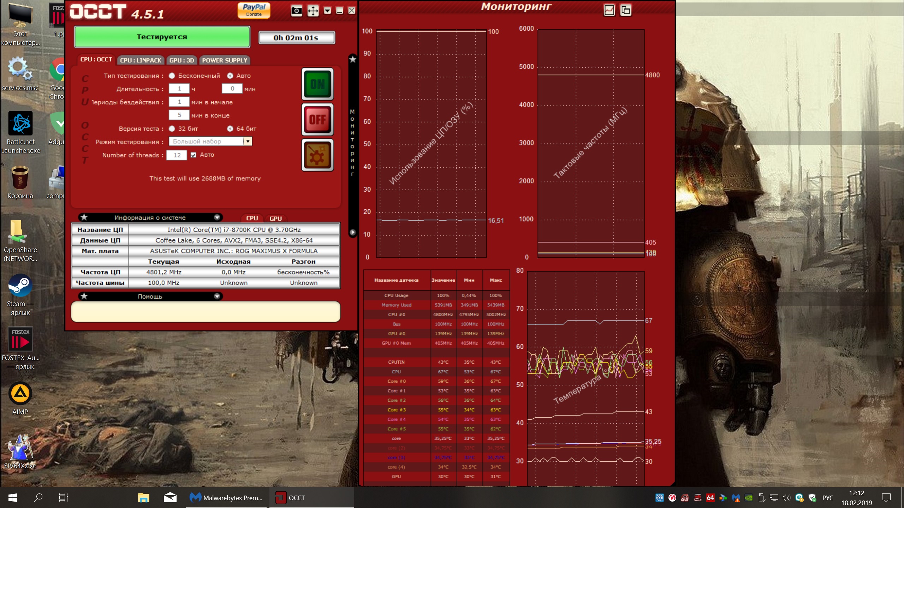Switch to the POWER SUPPLY tab

[x=224, y=60]
